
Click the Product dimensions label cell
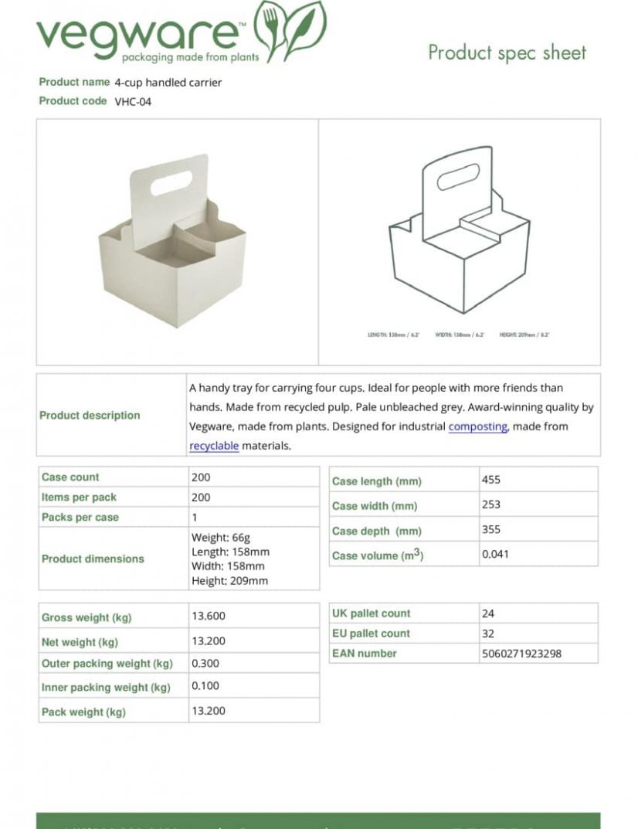click(114, 559)
